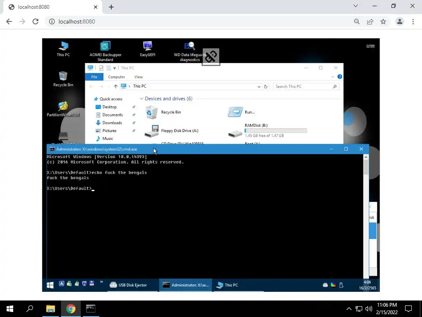Click search magnifier in Search This PC box
Image resolution: width=422 pixels, height=317 pixels.
[x=335, y=87]
